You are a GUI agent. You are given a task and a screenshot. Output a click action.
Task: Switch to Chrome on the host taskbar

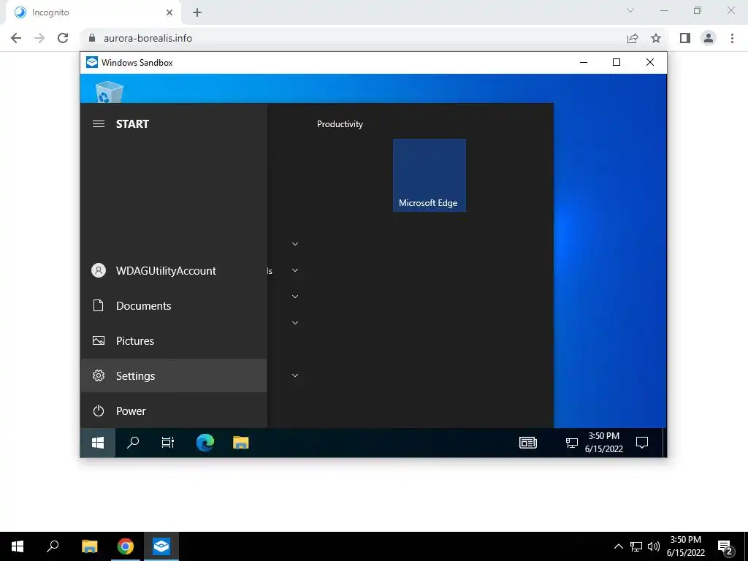(126, 546)
